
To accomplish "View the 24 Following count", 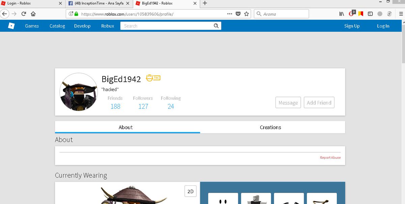I will point(171,106).
